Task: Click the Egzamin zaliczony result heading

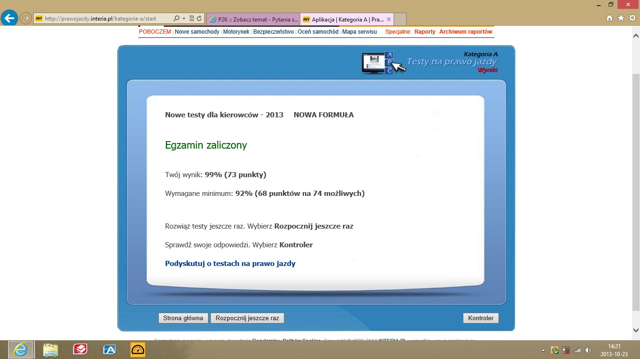Action: point(206,145)
